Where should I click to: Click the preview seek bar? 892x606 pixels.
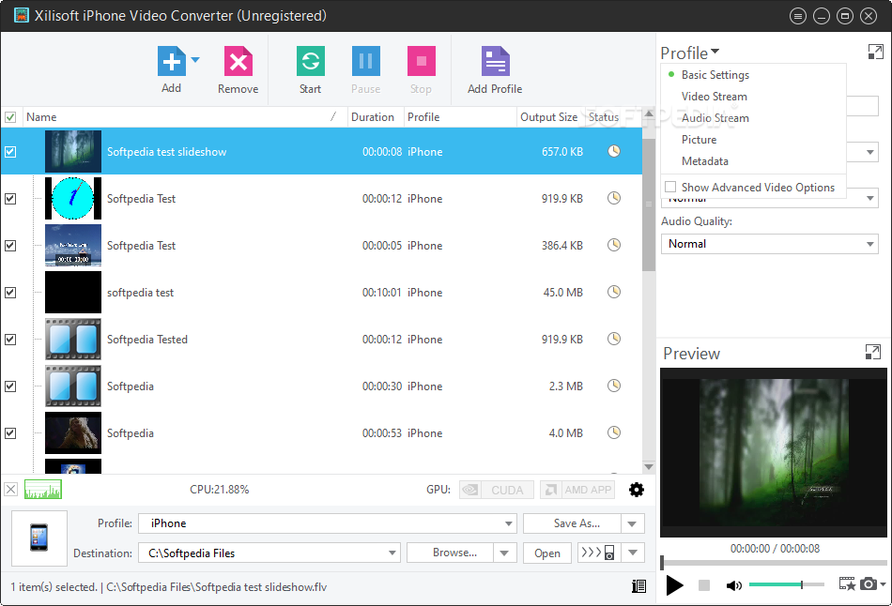point(774,563)
